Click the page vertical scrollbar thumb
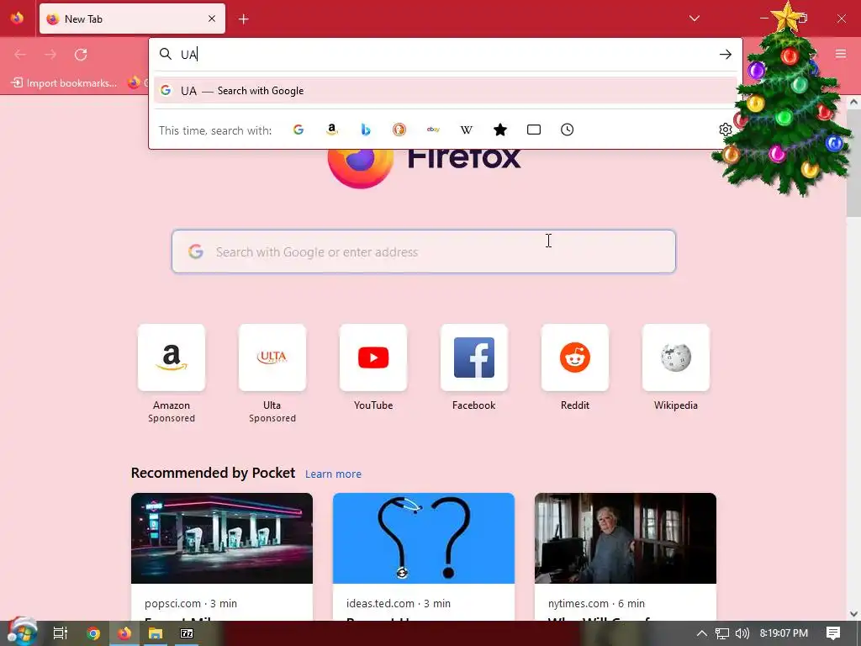 click(x=853, y=163)
